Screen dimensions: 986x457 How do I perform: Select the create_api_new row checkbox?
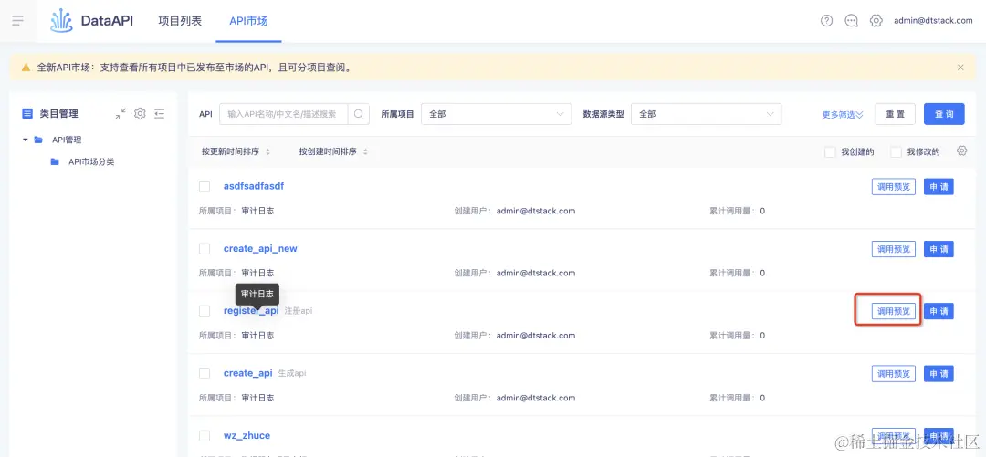205,248
